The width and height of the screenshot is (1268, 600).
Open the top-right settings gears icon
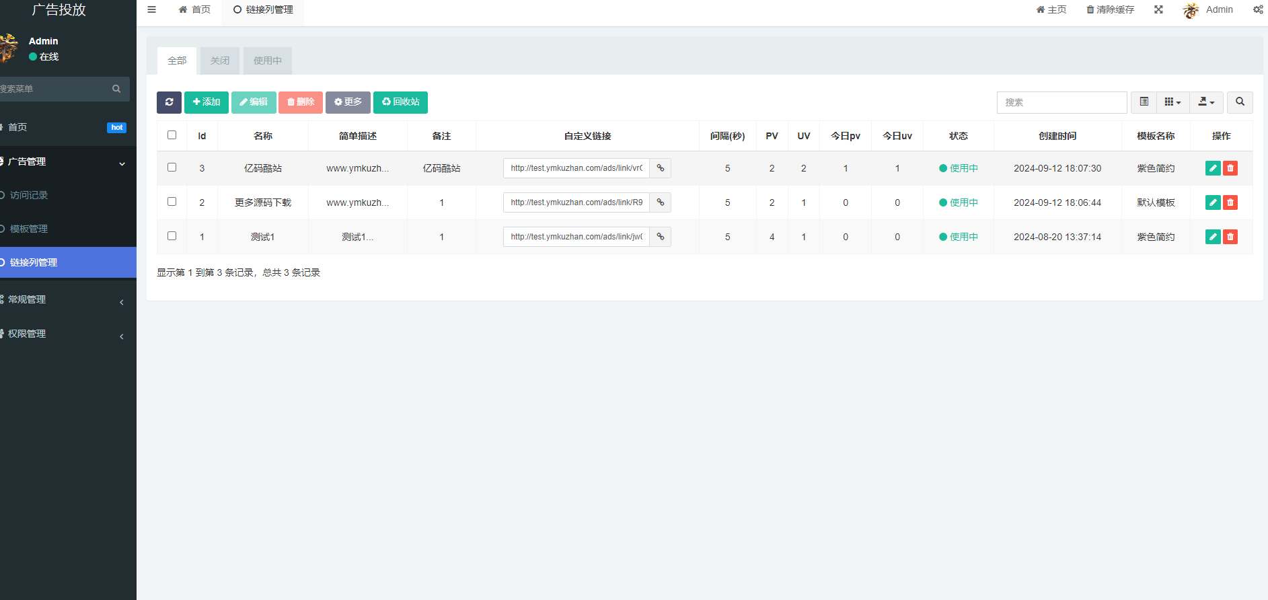tap(1258, 9)
